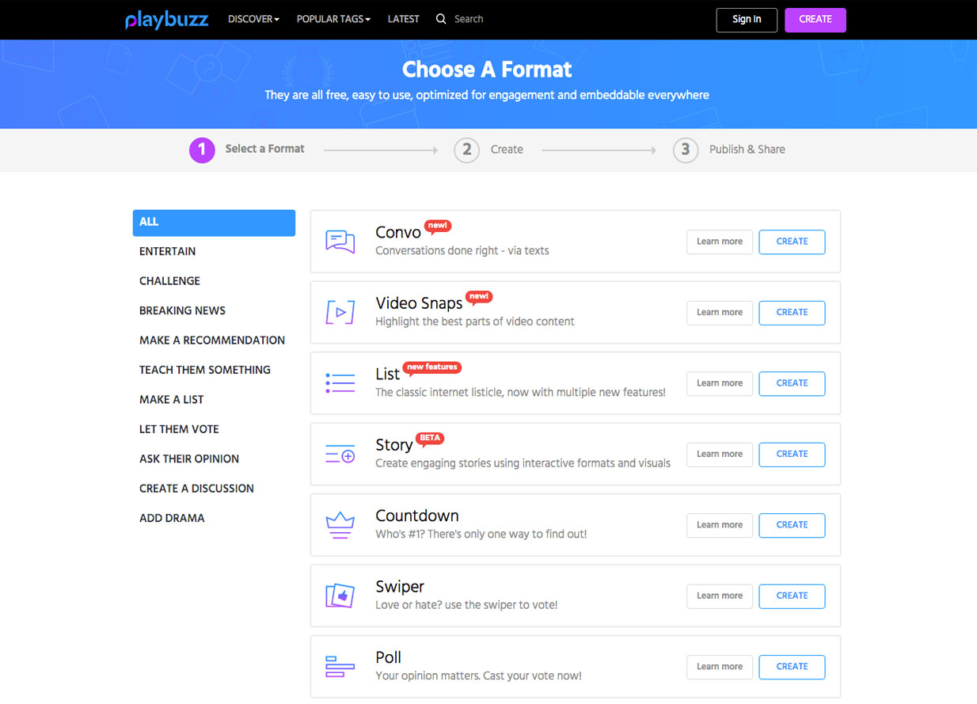The height and width of the screenshot is (704, 977).
Task: Filter formats by BREAKING NEWS
Action: pyautogui.click(x=182, y=311)
